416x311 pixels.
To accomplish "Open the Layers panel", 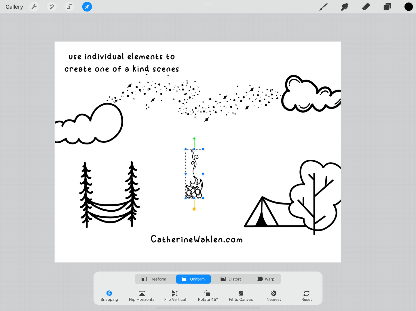I will click(387, 7).
